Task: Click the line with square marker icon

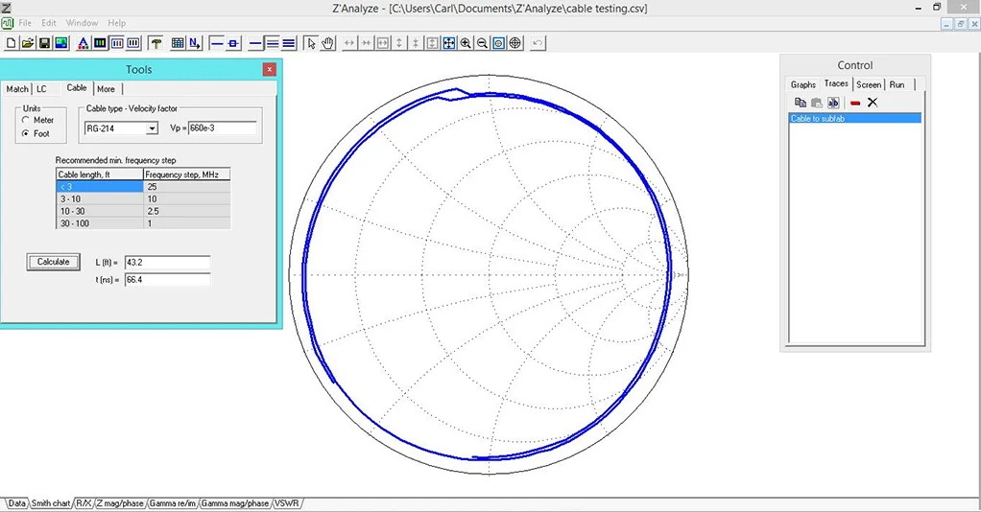Action: coord(233,43)
